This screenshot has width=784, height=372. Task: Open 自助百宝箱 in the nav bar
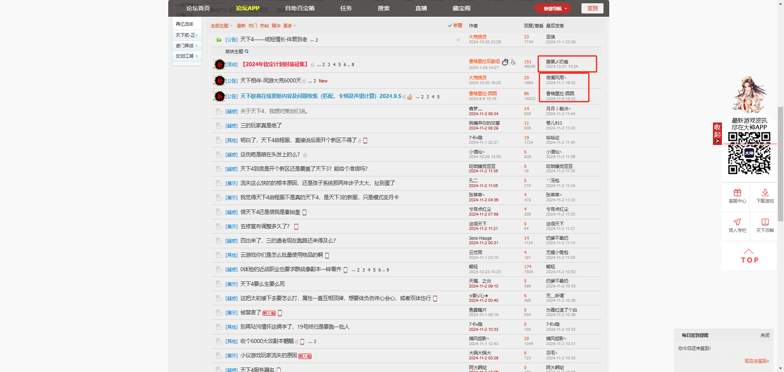(300, 8)
